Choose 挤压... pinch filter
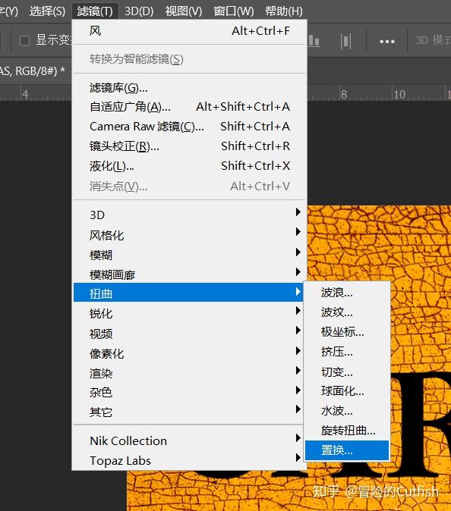 pyautogui.click(x=347, y=352)
